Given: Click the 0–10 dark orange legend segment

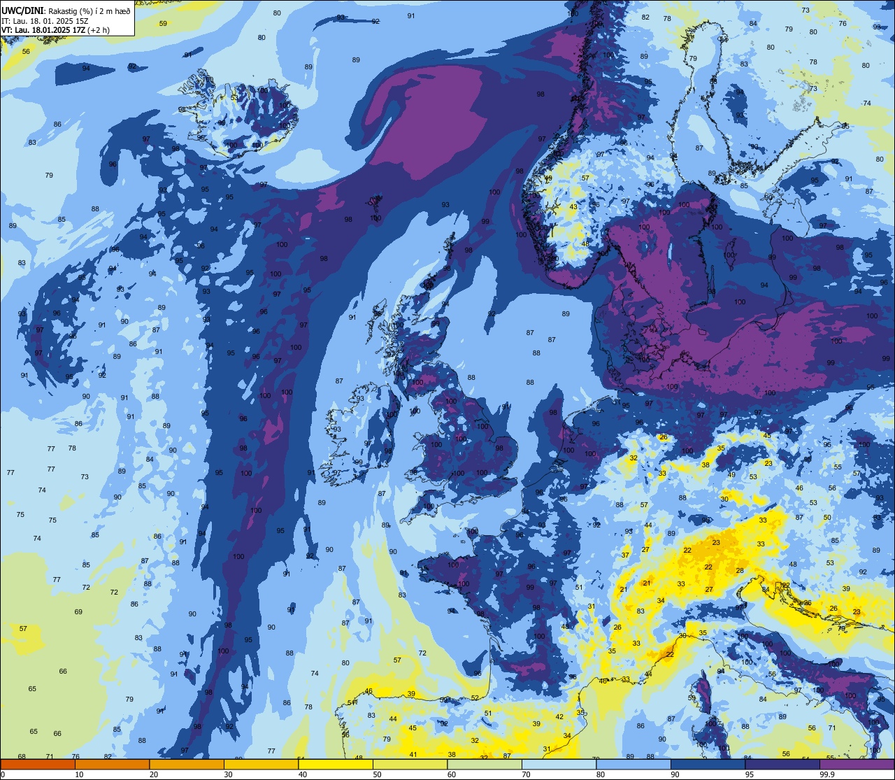Looking at the screenshot, I should pyautogui.click(x=38, y=764).
